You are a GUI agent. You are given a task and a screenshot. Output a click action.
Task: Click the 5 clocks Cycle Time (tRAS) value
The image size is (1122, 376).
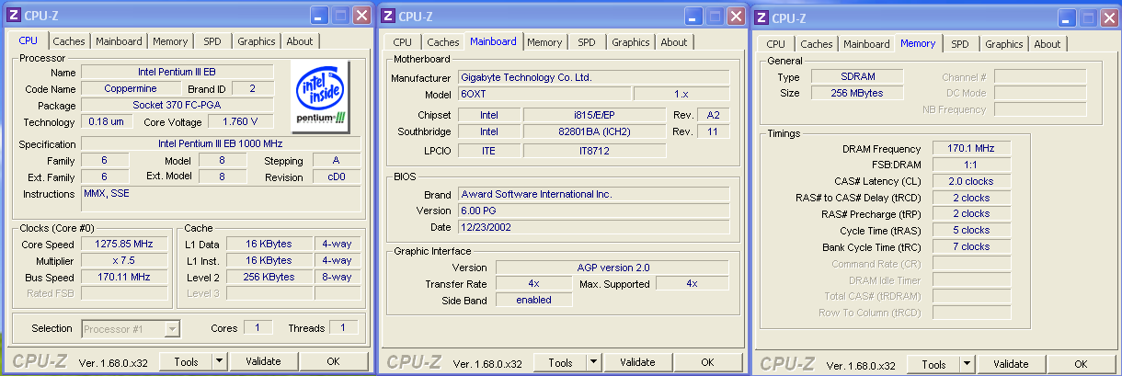[x=971, y=230]
